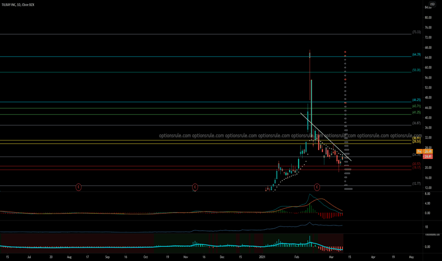Click Aug on the date axis

(69, 257)
